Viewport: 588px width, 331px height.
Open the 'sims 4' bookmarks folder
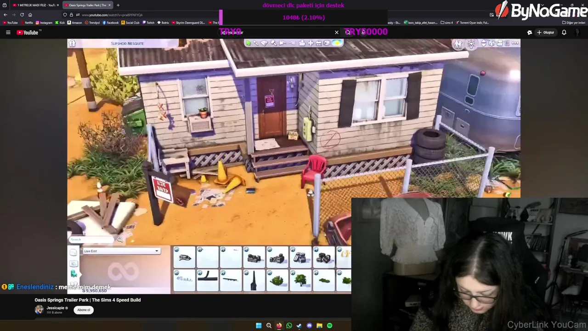point(447,23)
